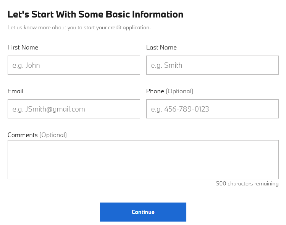Viewport: 286px width, 225px height.
Task: Click the Email field label
Action: [15, 91]
